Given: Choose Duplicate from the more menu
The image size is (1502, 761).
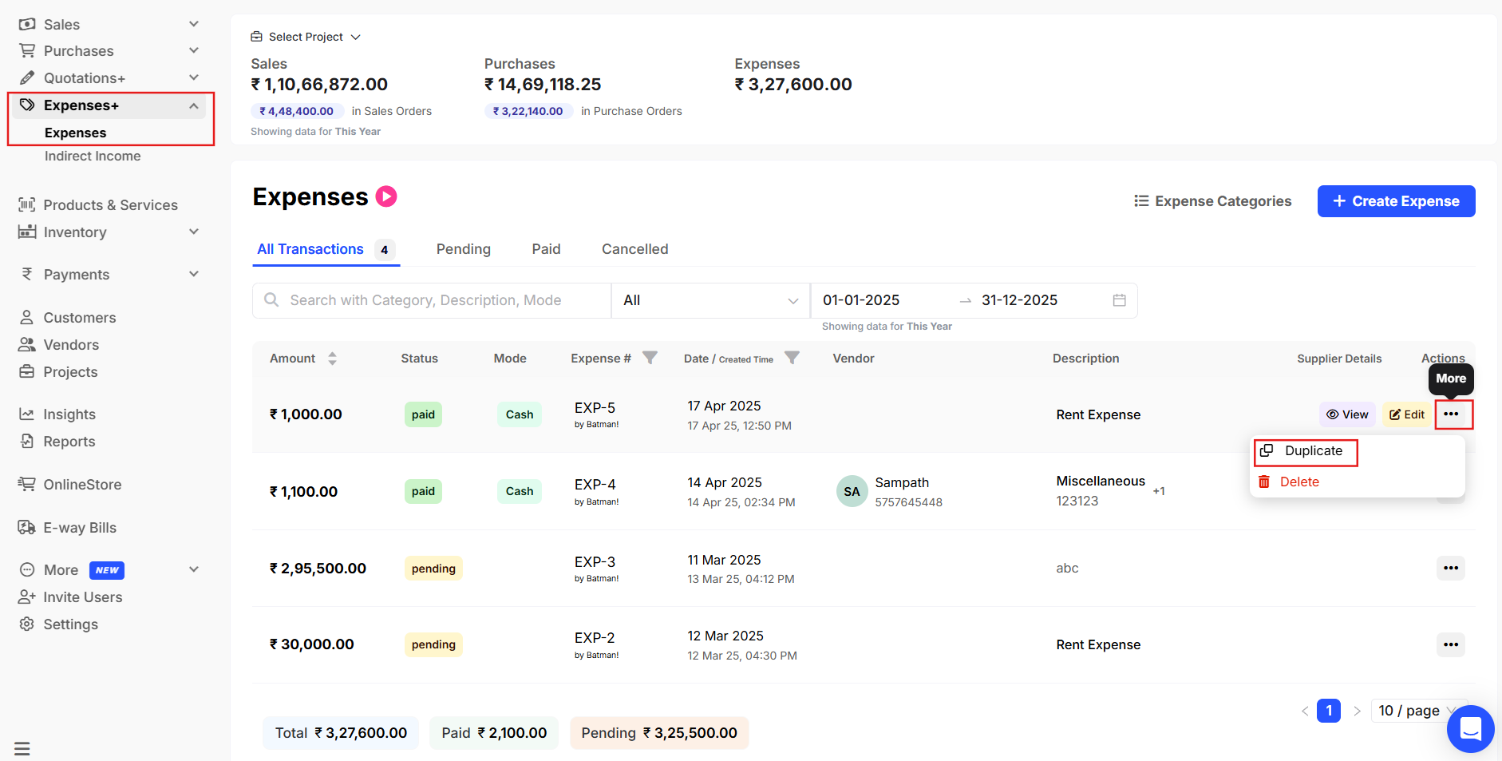Looking at the screenshot, I should (x=1304, y=451).
